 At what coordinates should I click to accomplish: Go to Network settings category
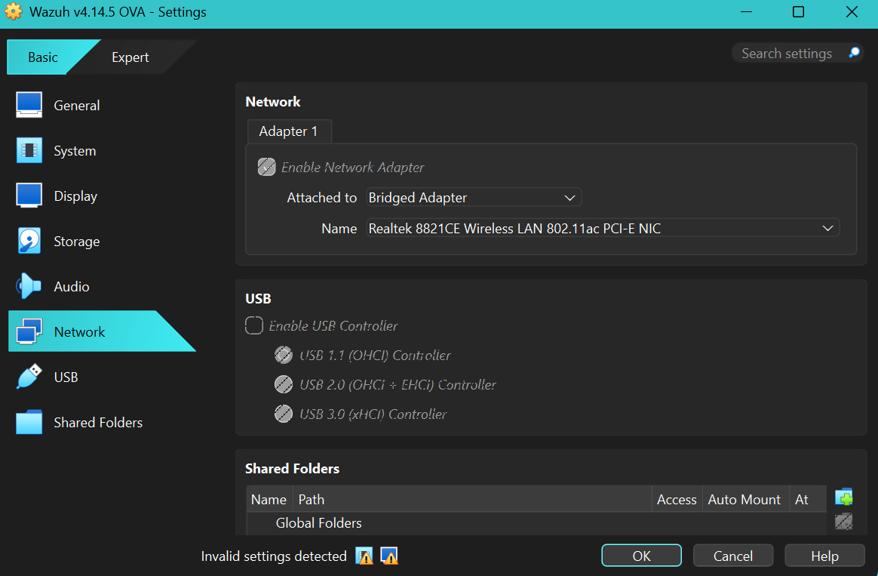[102, 331]
